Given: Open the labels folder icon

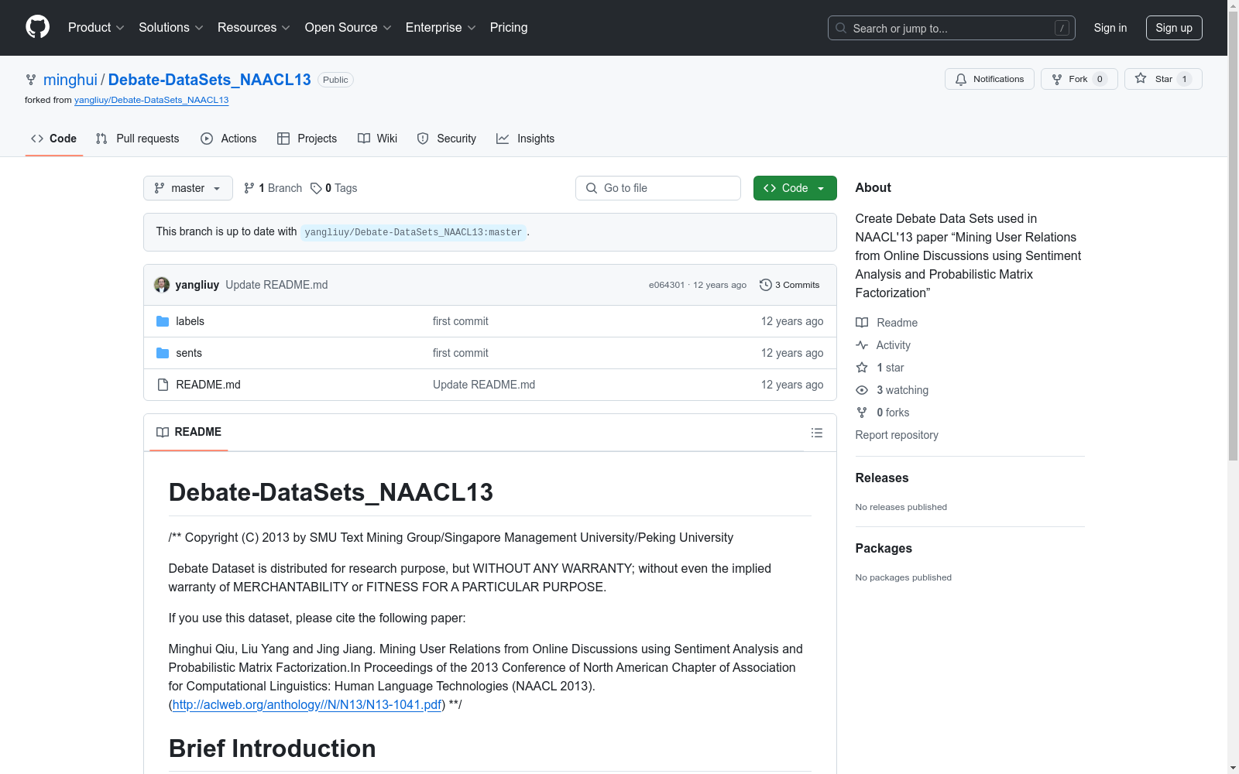Looking at the screenshot, I should (163, 321).
